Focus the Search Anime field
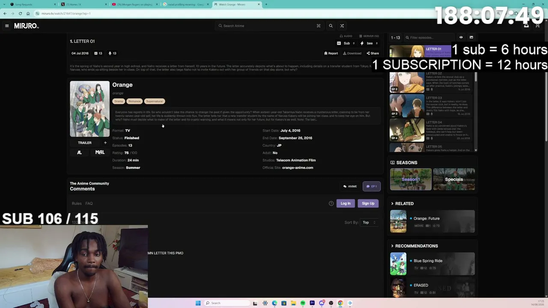 click(270, 26)
